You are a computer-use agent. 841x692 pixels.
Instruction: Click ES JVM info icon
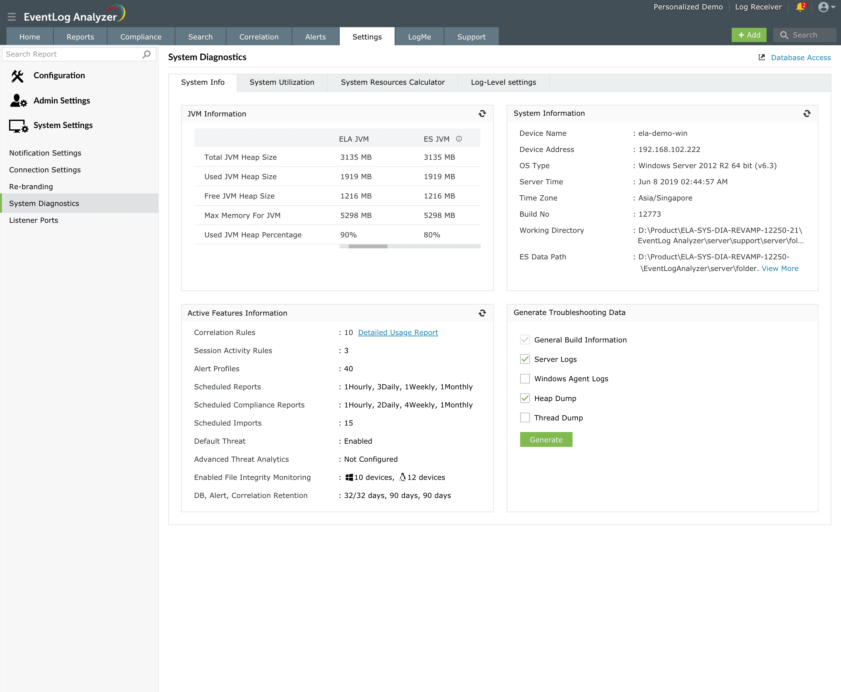(459, 139)
